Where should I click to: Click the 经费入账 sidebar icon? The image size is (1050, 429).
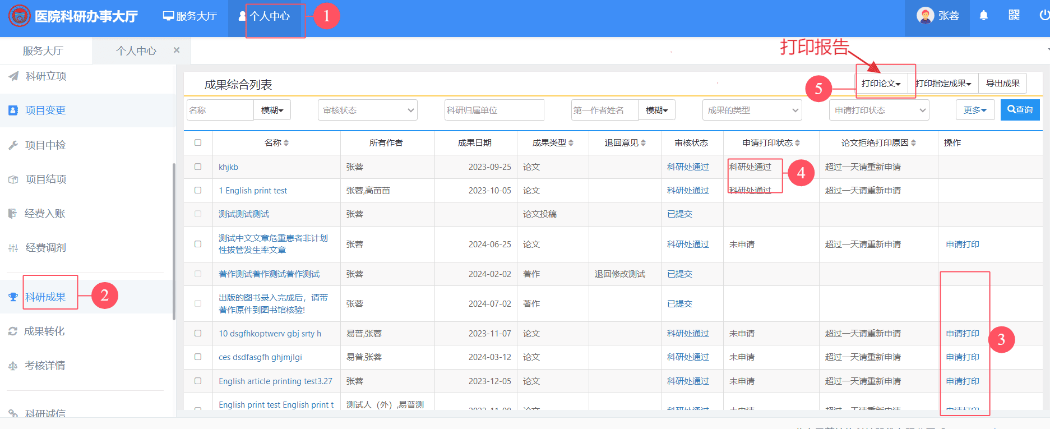13,214
